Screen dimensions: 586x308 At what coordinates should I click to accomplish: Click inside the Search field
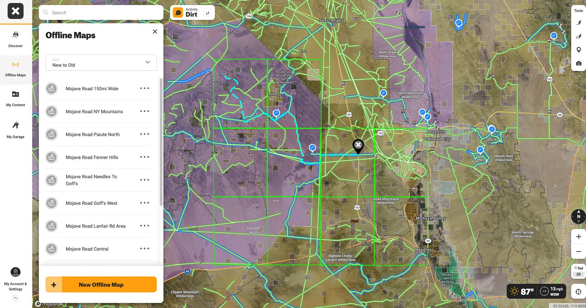pos(101,12)
